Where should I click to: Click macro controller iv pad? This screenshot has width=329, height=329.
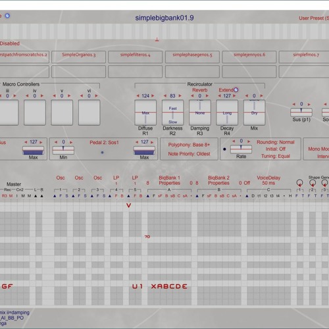coord(35,113)
